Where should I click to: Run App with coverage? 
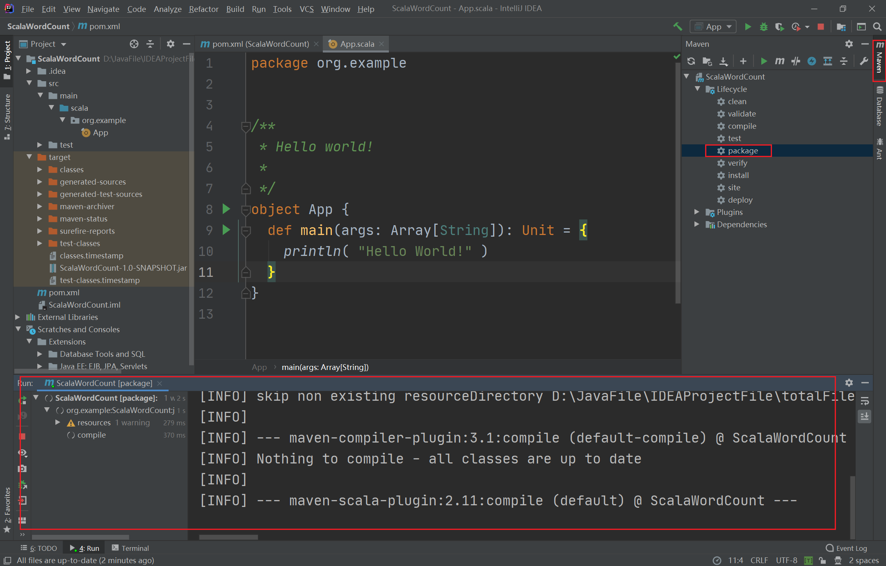coord(779,27)
